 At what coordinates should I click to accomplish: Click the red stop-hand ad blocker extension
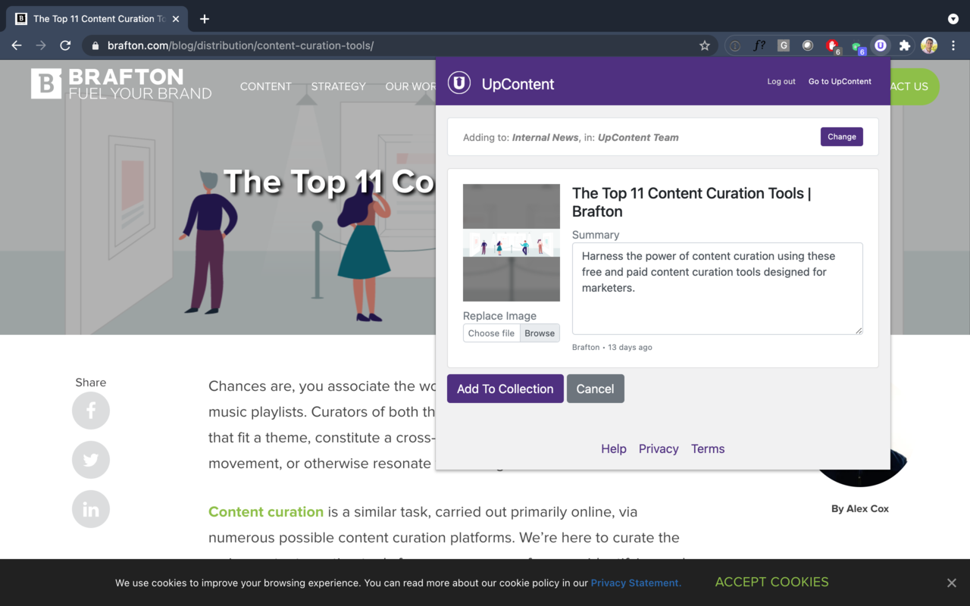832,45
